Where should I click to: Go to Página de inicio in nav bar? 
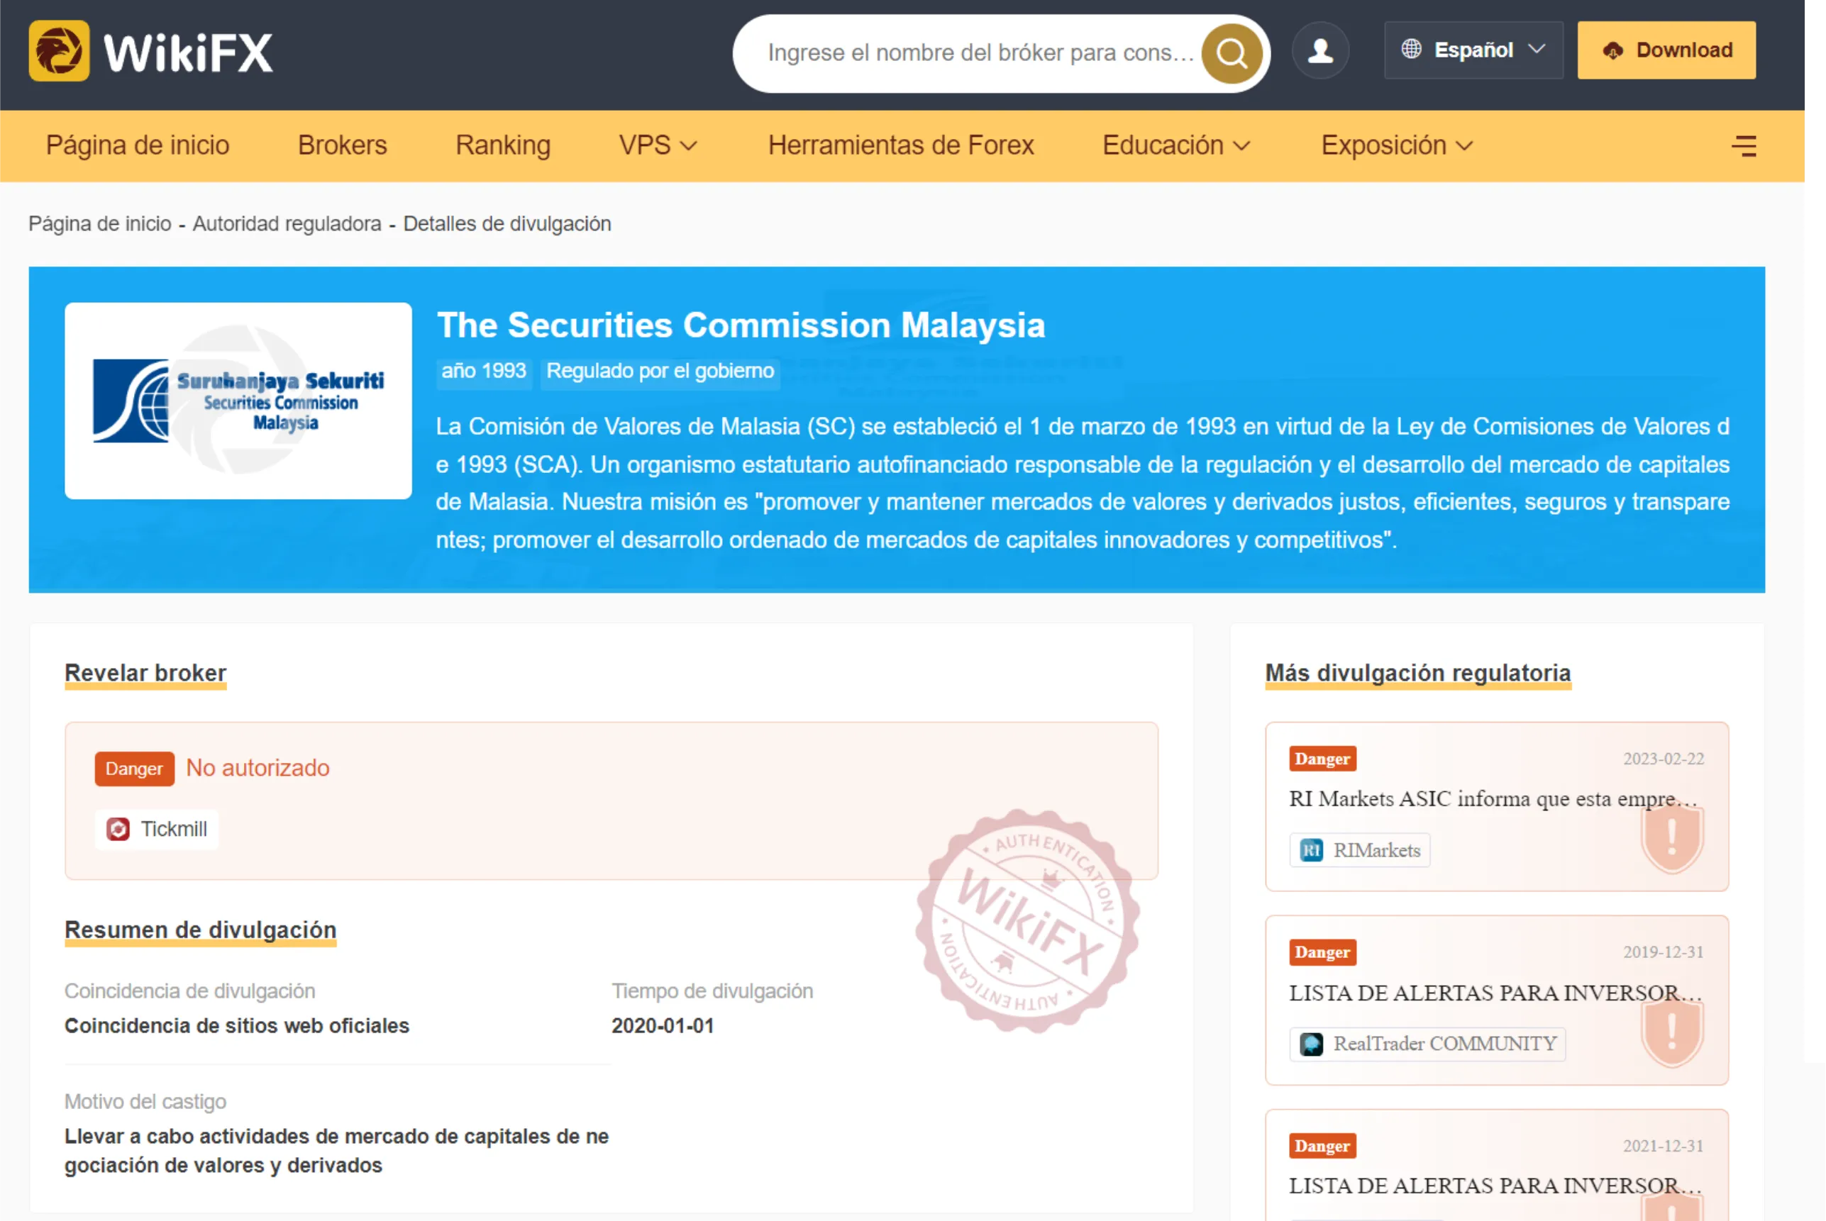point(138,145)
